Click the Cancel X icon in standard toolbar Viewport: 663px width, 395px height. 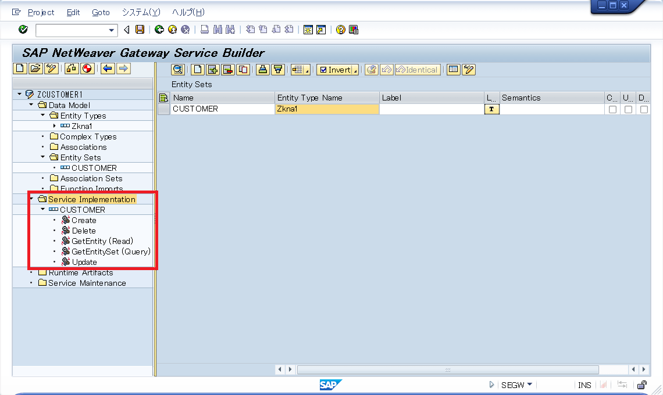[x=185, y=30]
